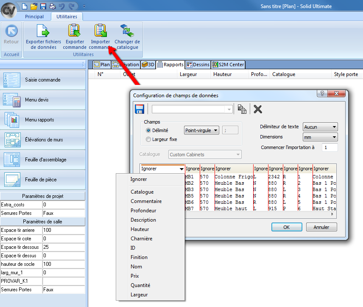
Task: Click the dialog help question mark button
Action: point(322,93)
